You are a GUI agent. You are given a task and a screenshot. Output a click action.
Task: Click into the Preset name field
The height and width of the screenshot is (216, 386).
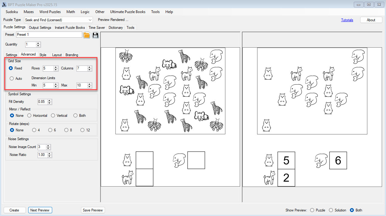[49, 35]
